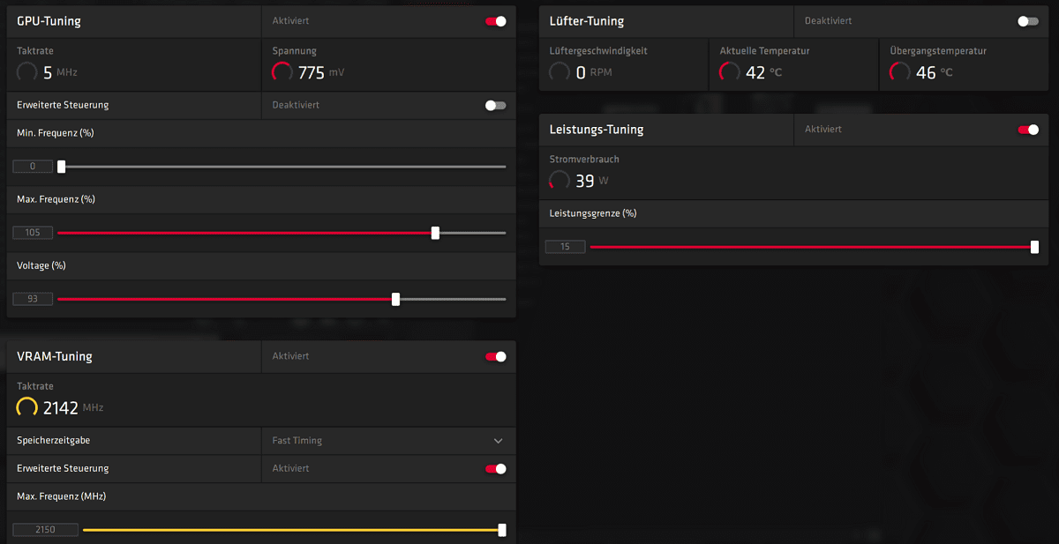Click the GPU-Tuning section title
Screen dimensions: 1059x544
49,21
